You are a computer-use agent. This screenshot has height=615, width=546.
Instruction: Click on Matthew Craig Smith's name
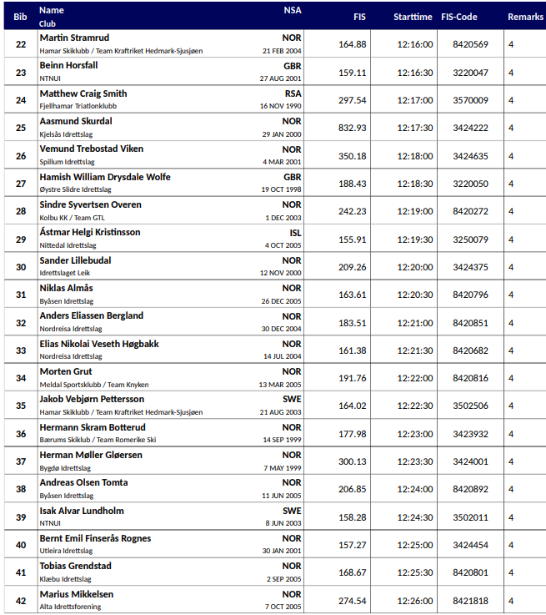coord(83,93)
